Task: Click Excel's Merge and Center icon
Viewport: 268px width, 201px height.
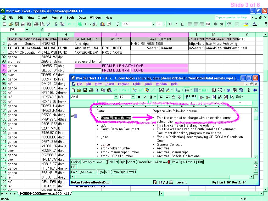Action: coord(208,24)
